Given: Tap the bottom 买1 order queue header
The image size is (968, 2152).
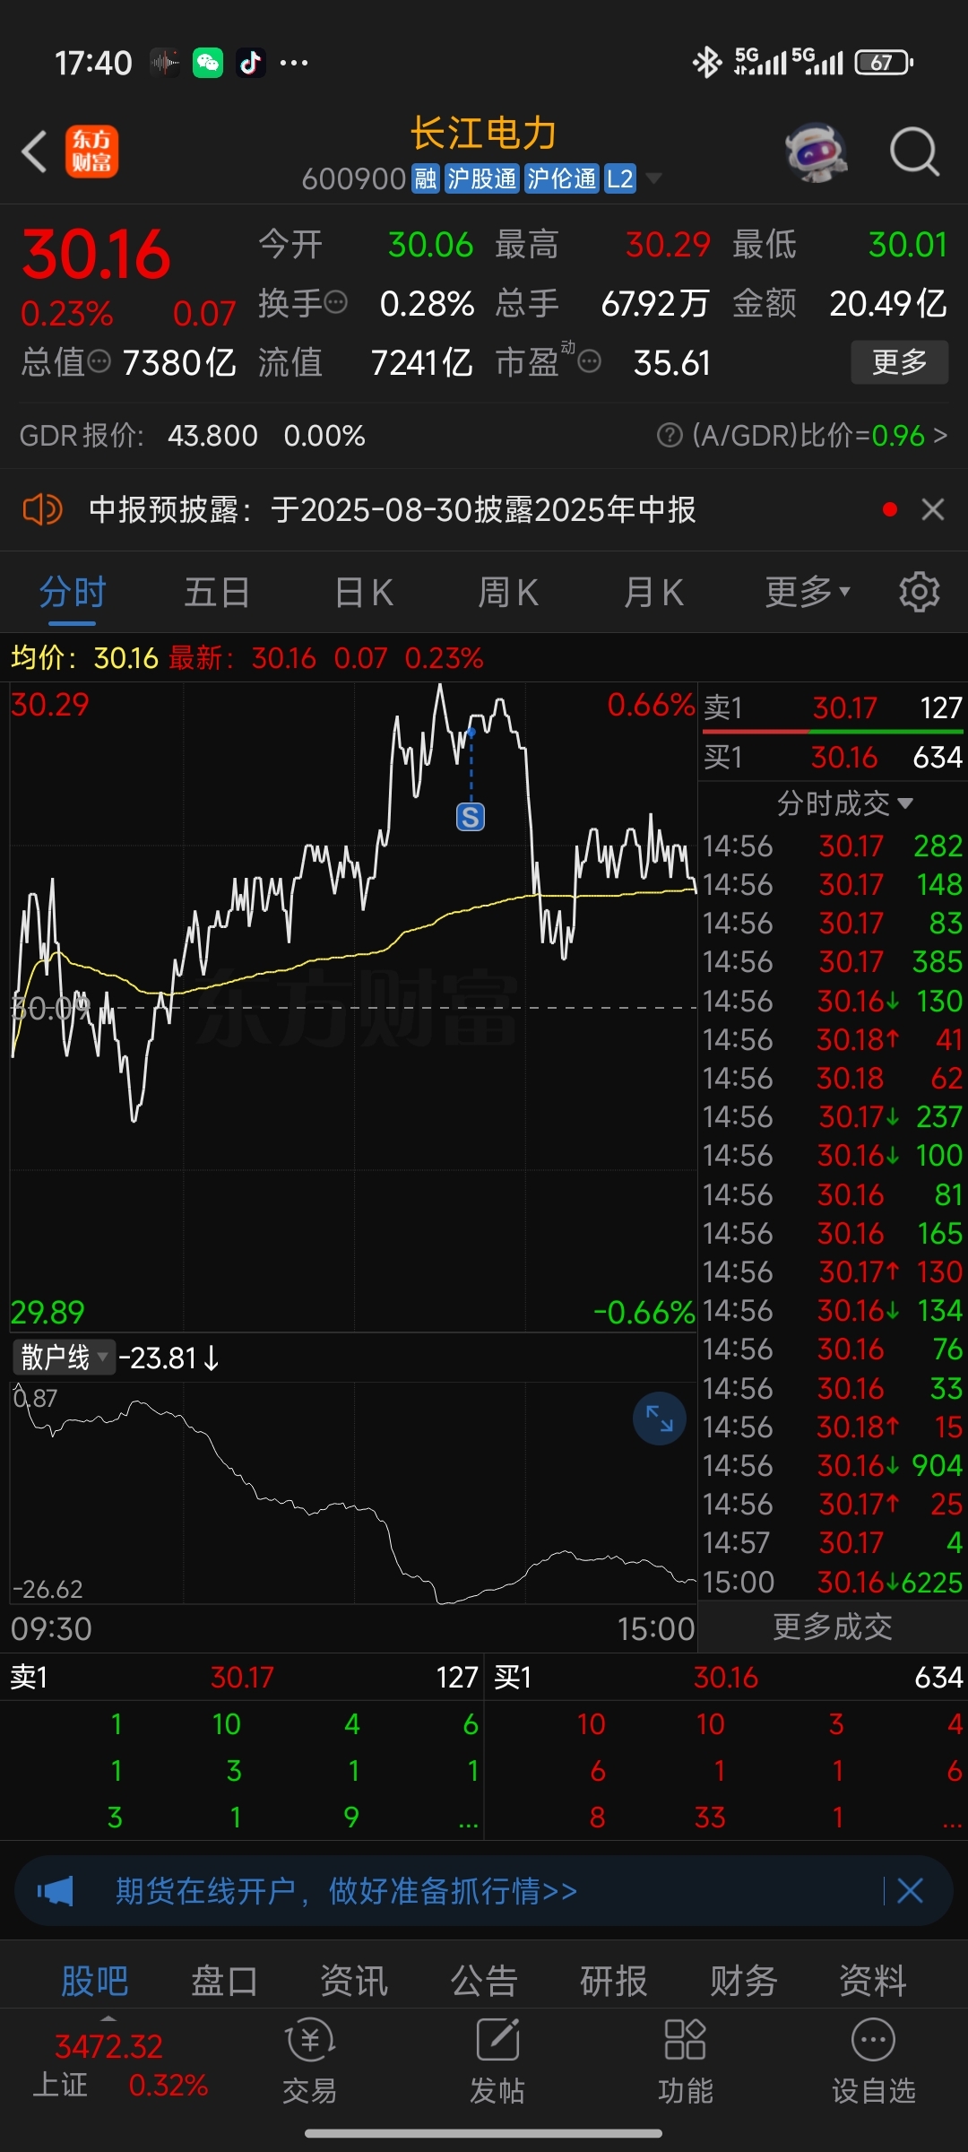Looking at the screenshot, I should tap(728, 1677).
